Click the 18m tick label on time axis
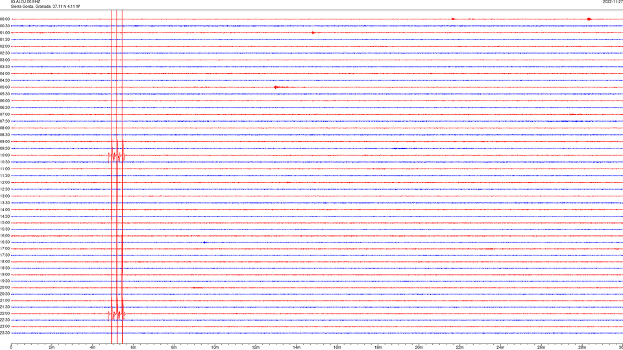Viewport: 623px width, 350px height. (378, 347)
